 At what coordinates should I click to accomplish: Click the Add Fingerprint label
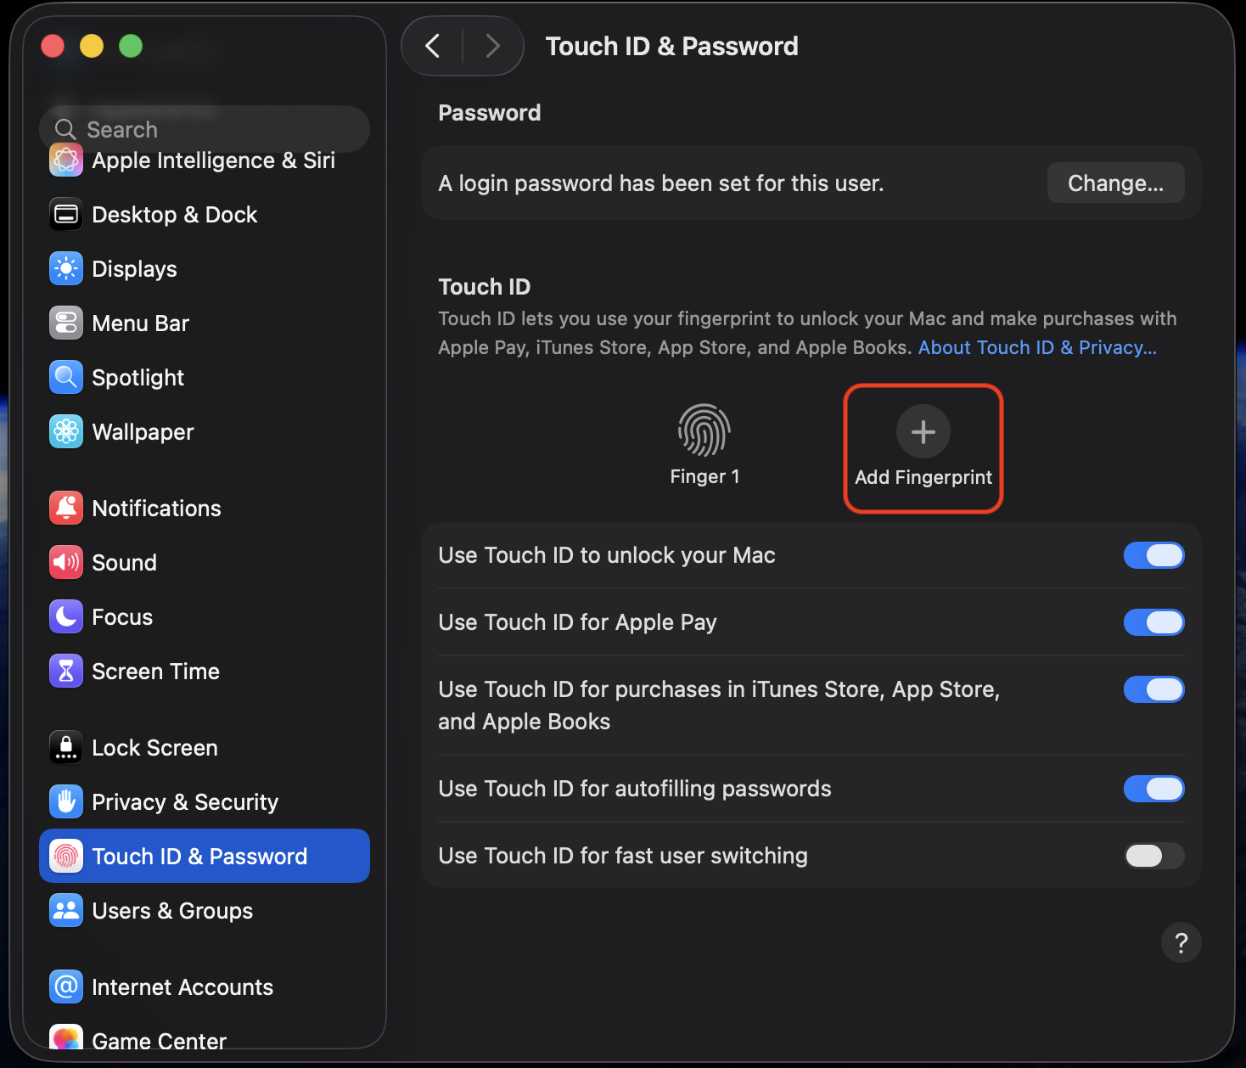pos(923,477)
